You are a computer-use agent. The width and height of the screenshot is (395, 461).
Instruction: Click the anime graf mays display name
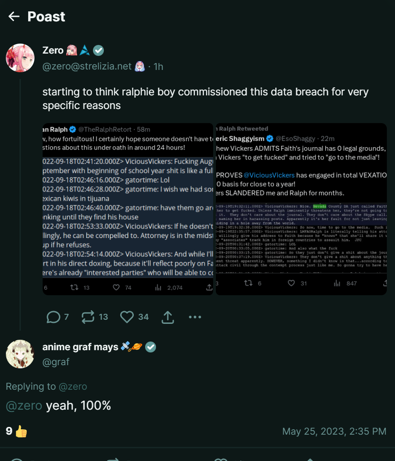pos(80,347)
